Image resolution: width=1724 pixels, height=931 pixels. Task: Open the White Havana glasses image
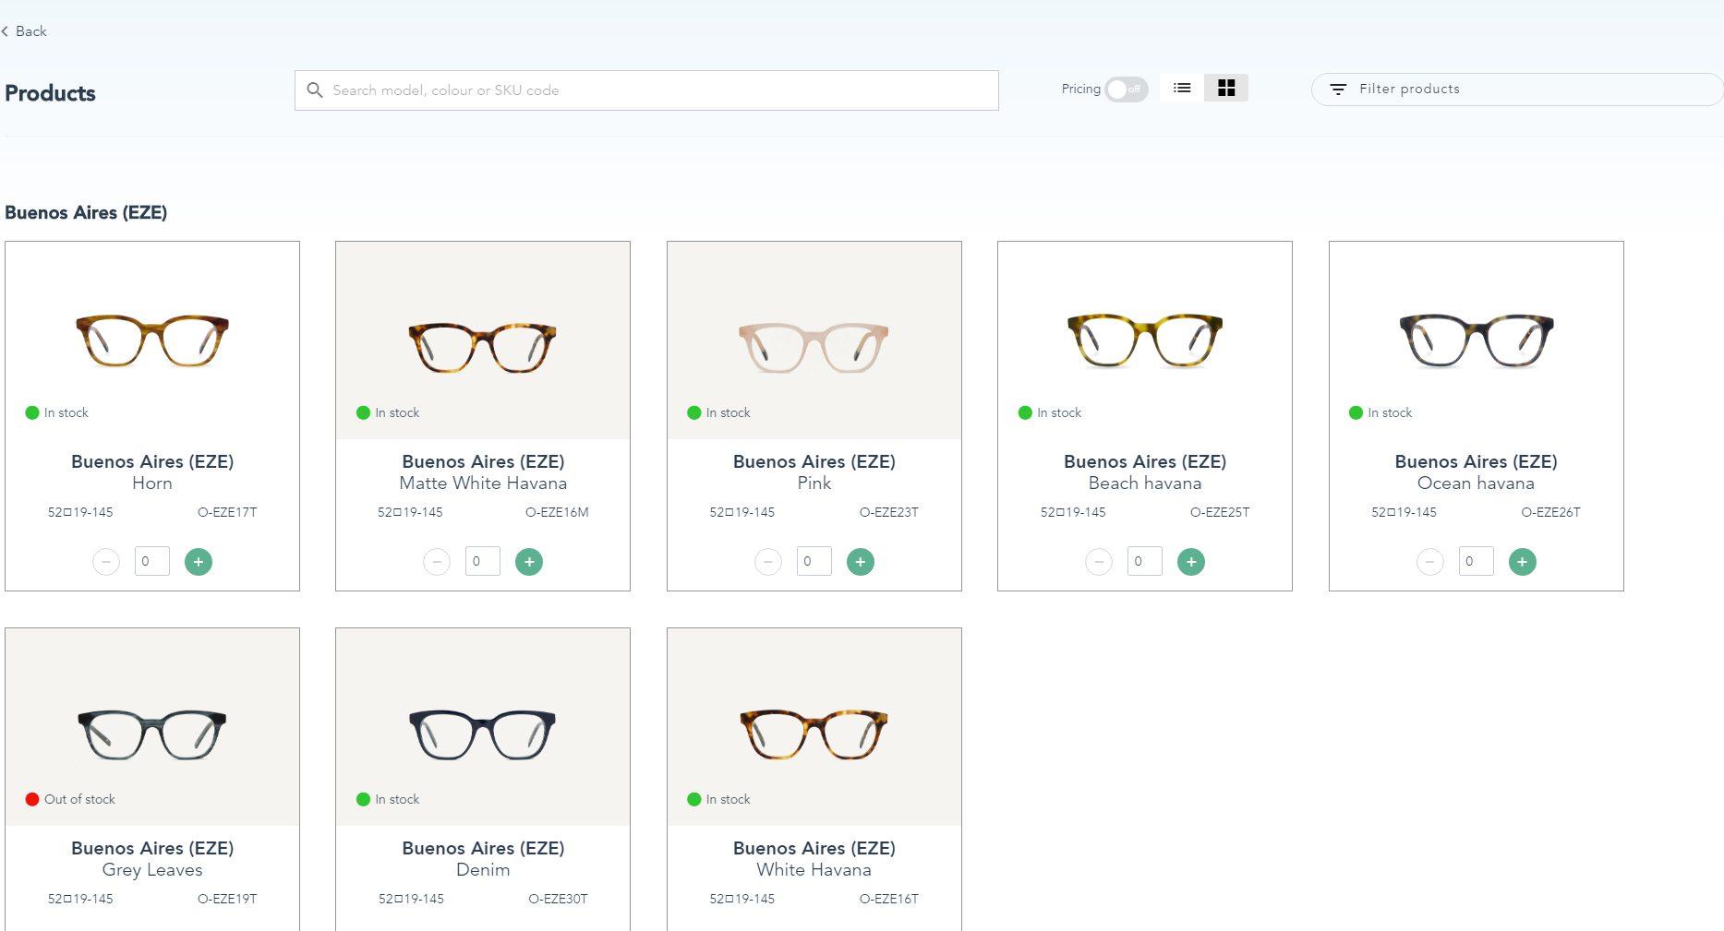tap(814, 734)
